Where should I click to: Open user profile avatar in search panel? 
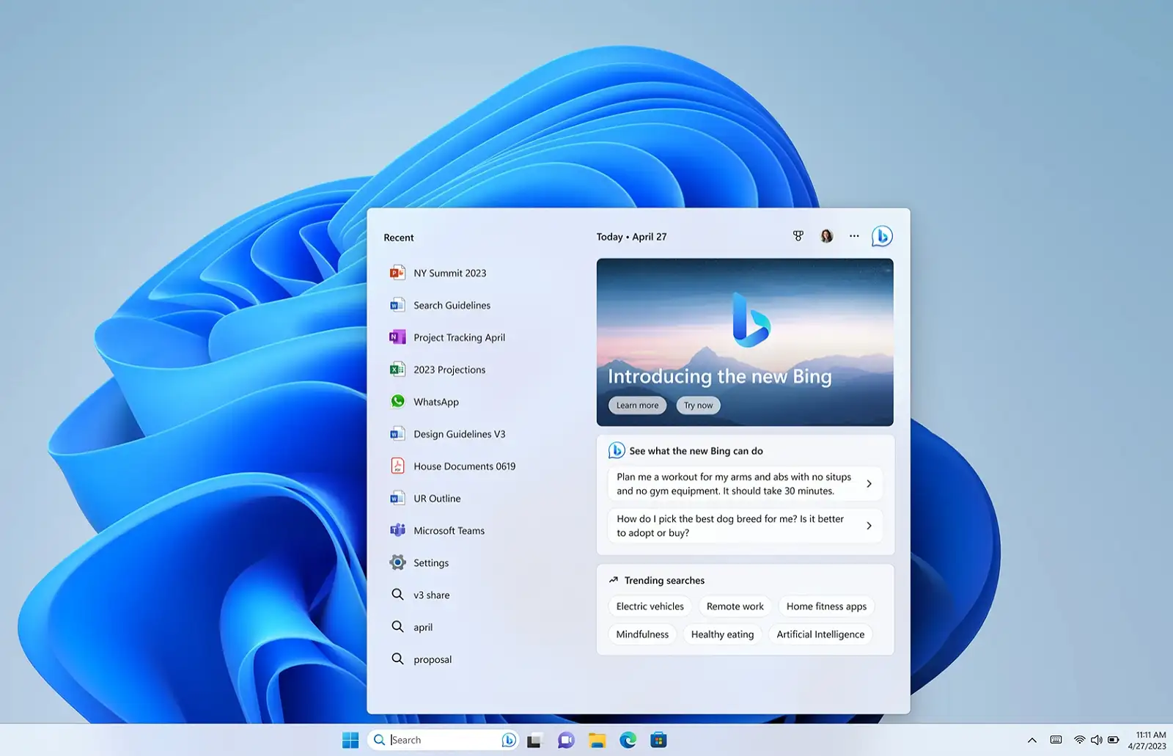point(826,236)
